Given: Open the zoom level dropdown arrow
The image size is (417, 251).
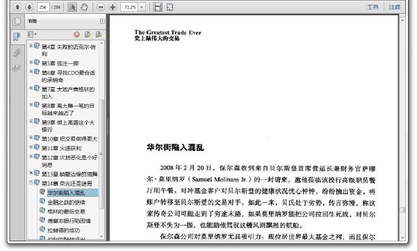Looking at the screenshot, I should 142,7.
